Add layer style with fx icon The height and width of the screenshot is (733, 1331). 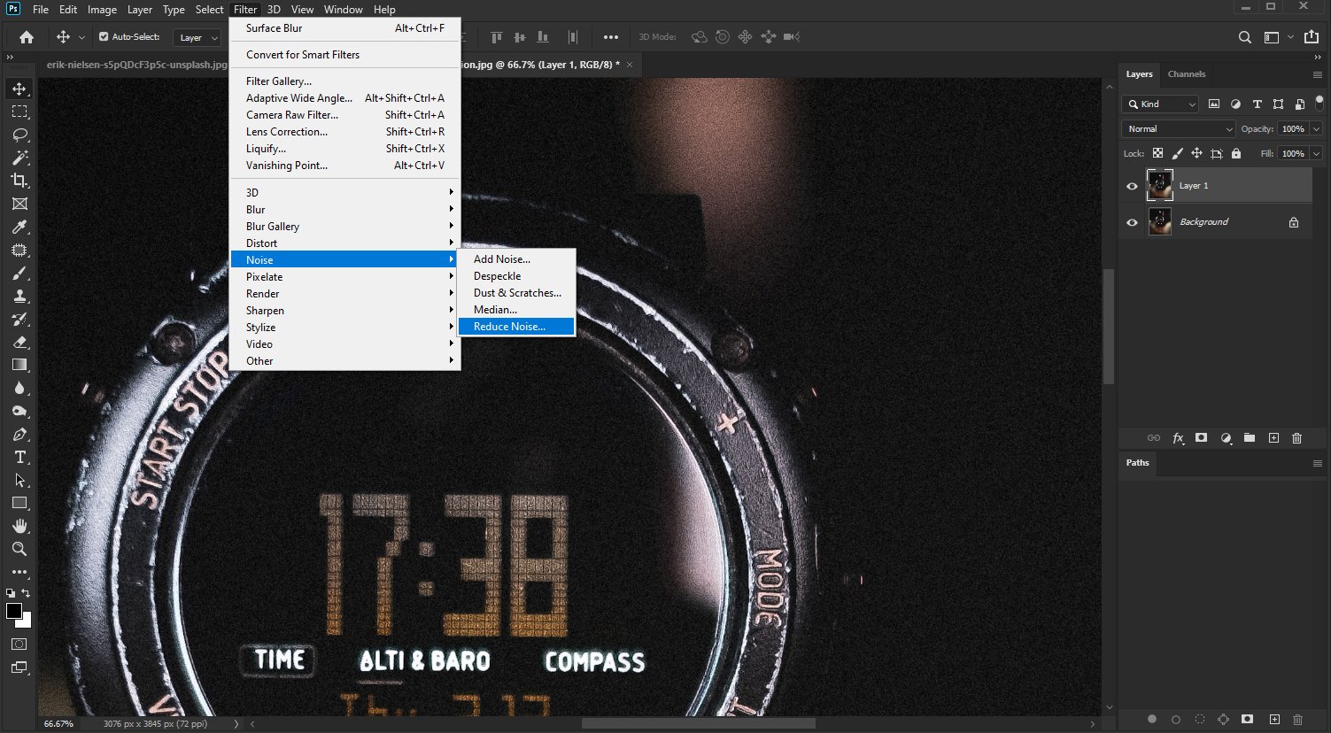tap(1178, 438)
